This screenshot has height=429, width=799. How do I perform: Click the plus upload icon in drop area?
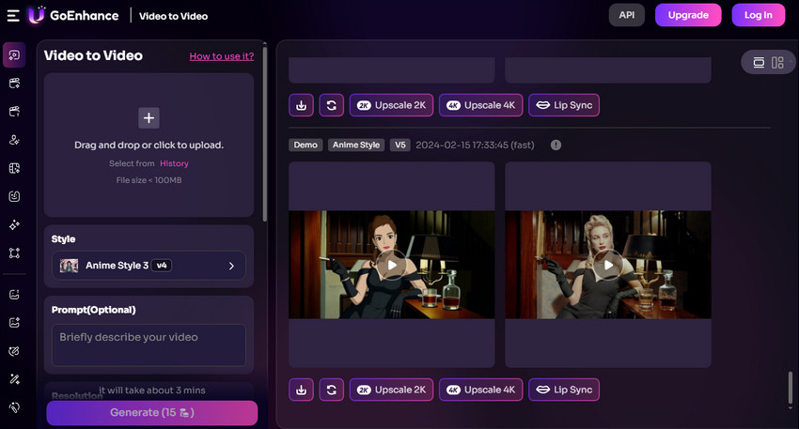tap(149, 117)
